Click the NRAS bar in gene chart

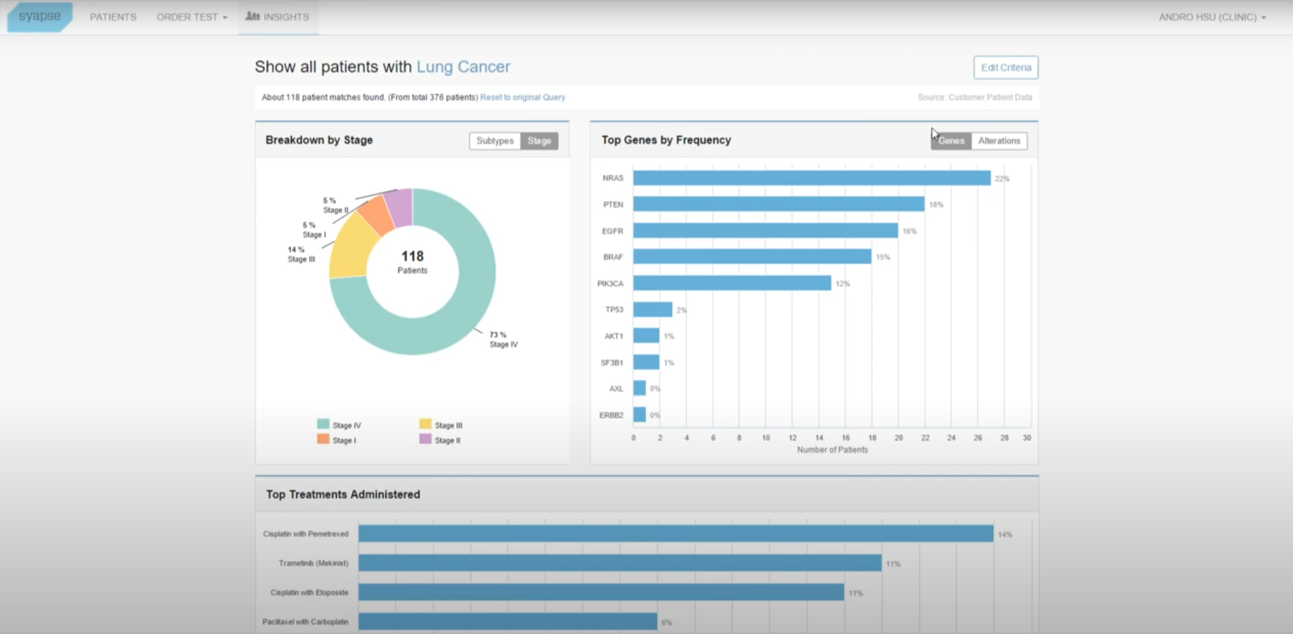click(x=812, y=178)
